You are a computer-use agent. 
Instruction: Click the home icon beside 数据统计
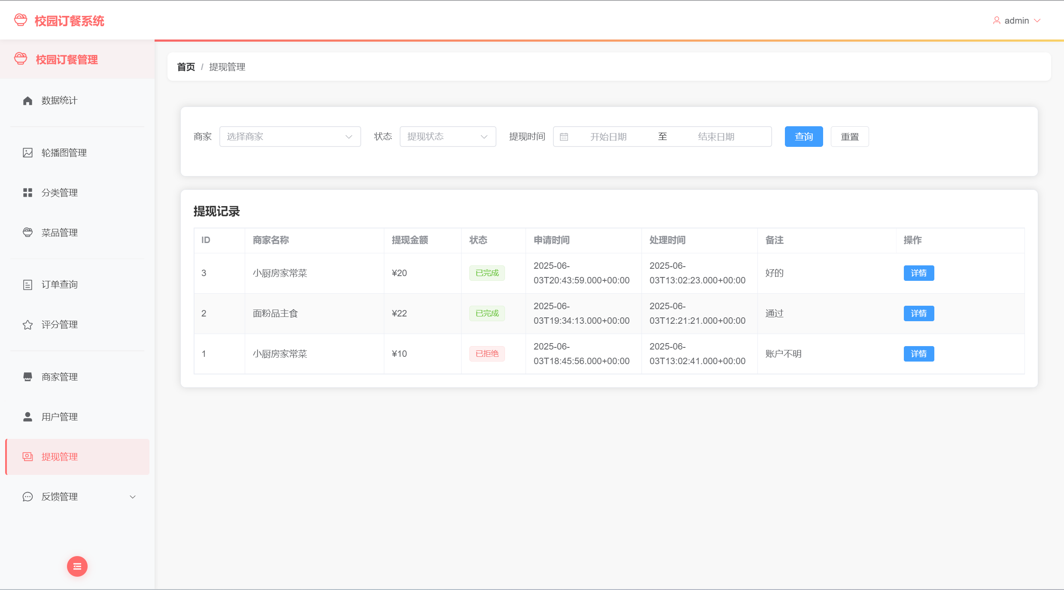tap(27, 100)
